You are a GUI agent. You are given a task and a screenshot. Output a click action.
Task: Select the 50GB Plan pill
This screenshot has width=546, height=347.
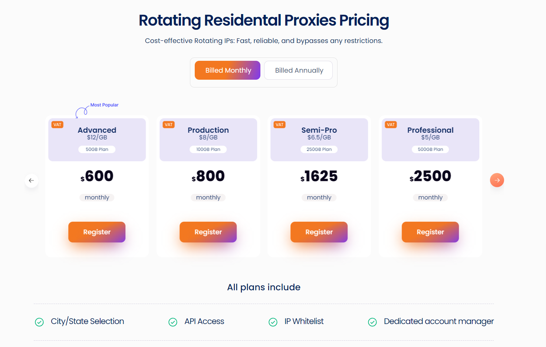point(97,149)
